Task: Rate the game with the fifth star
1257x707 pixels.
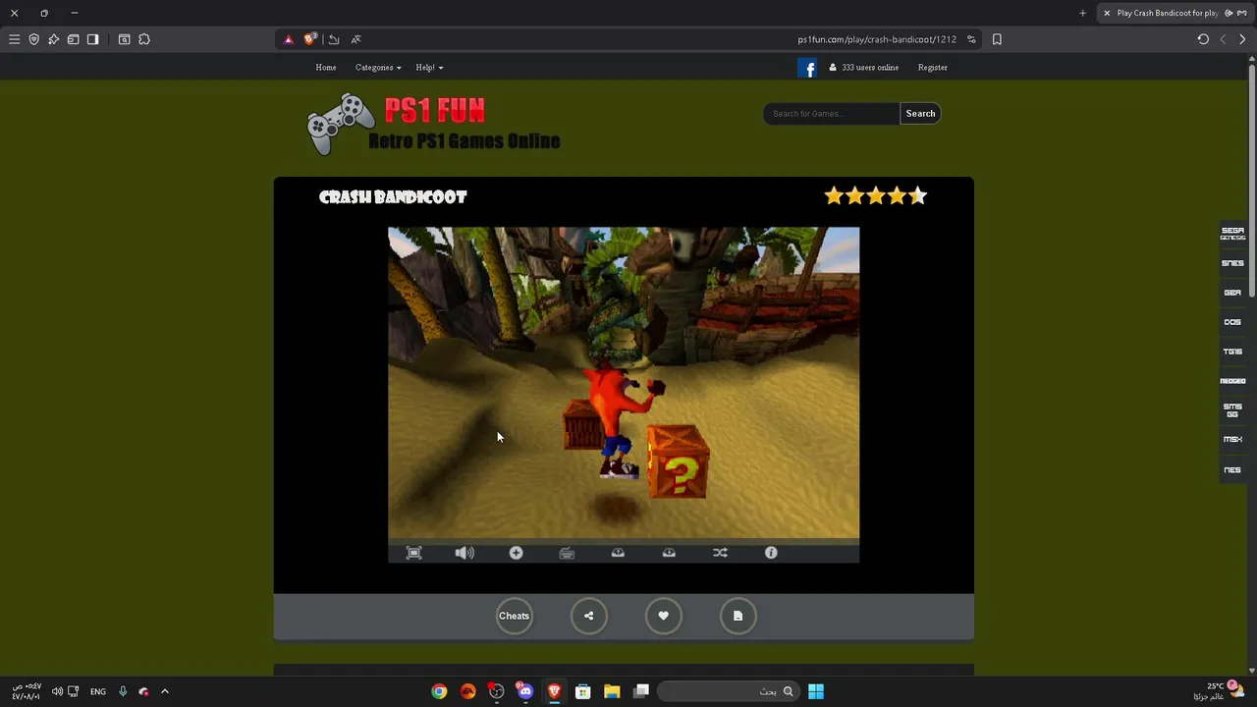Action: coord(917,196)
